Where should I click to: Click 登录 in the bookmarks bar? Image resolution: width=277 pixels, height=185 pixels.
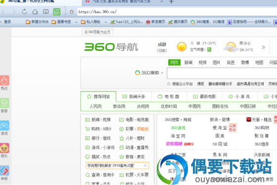(7, 22)
